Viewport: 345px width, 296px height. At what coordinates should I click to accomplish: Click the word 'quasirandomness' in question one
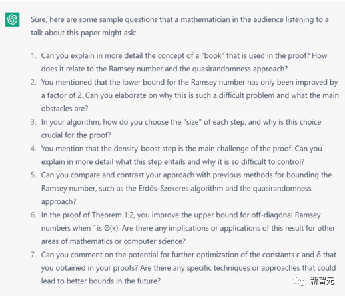(x=222, y=69)
